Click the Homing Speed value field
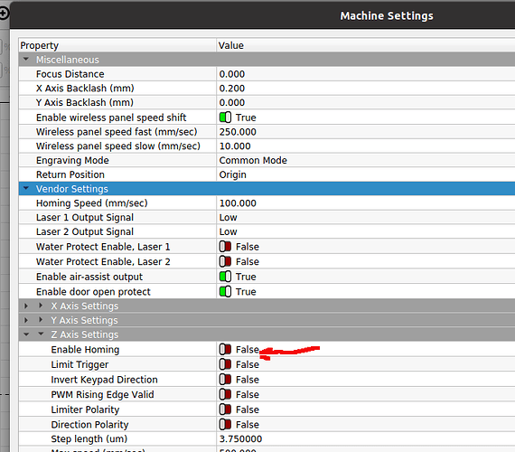 [366, 203]
